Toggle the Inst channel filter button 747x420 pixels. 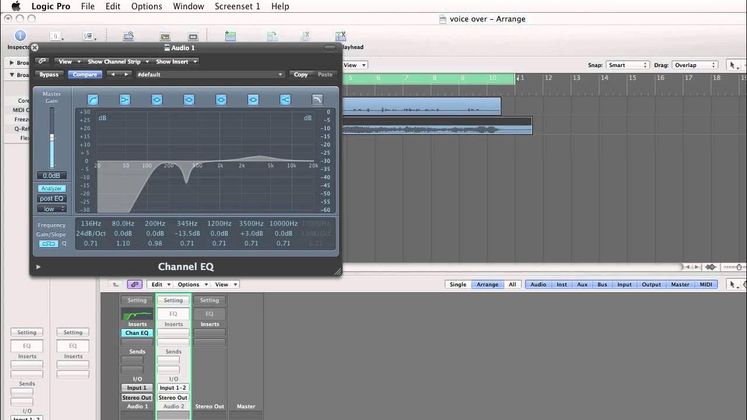pyautogui.click(x=561, y=285)
